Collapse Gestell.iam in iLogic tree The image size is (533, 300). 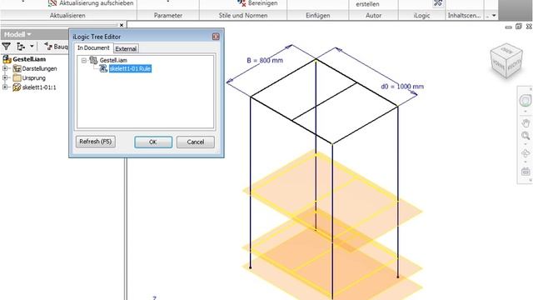[x=84, y=60]
